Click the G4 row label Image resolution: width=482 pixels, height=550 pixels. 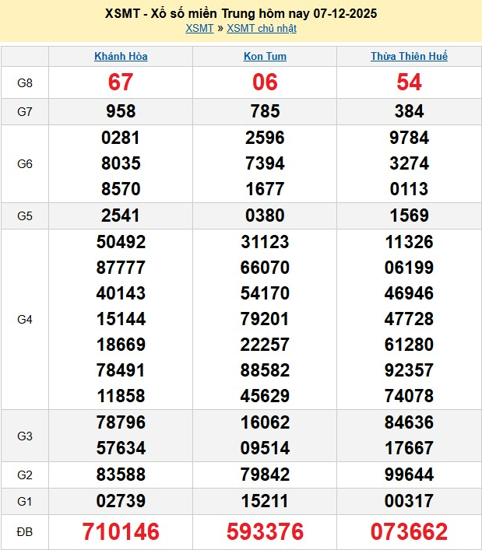click(x=24, y=319)
